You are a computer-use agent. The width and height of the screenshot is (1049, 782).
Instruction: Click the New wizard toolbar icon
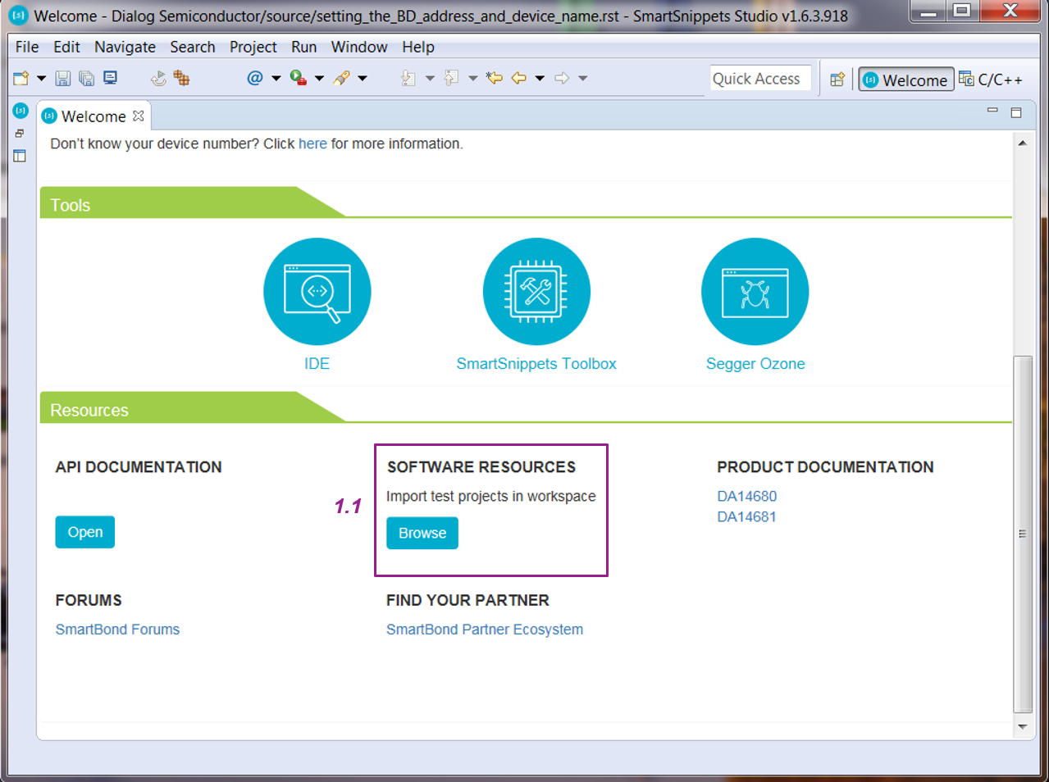click(x=21, y=79)
